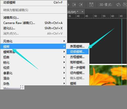Apply plain 模糊 at submenu bottom

pos(77,84)
